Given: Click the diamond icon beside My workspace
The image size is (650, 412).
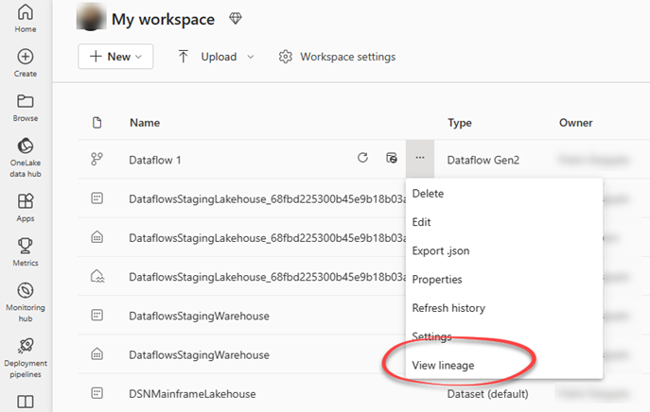Looking at the screenshot, I should click(x=236, y=18).
